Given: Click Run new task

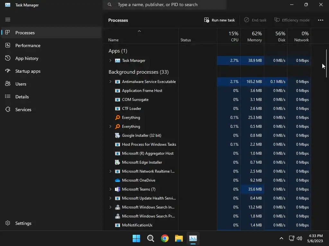Looking at the screenshot, I should pos(219,20).
